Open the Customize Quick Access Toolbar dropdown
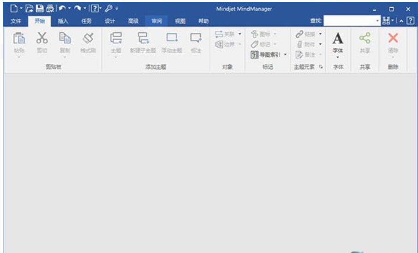 117,8
